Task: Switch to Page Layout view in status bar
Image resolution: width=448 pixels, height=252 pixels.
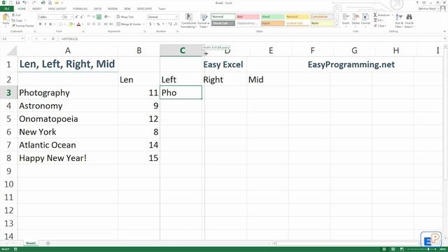Action: 393,249
